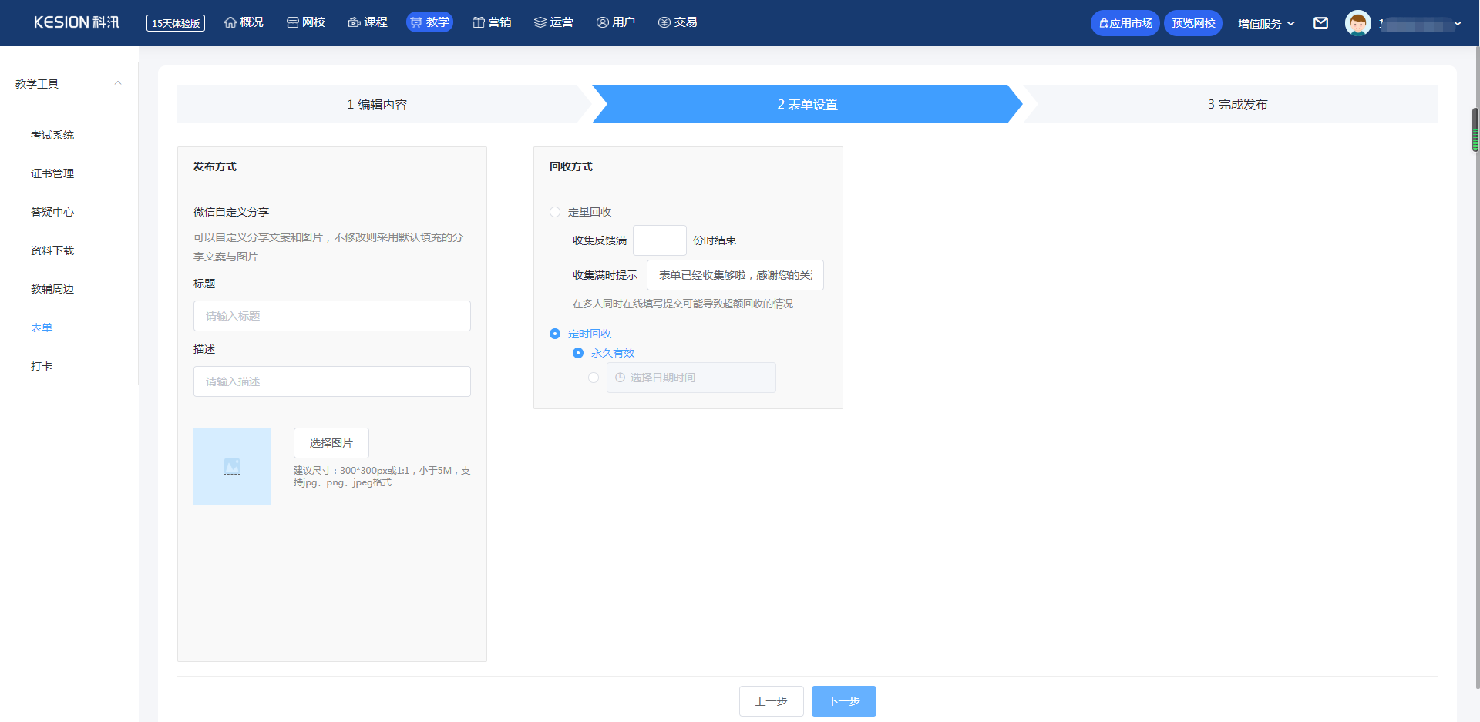The height and width of the screenshot is (722, 1480).
Task: Click the 概况 home icon
Action: click(x=230, y=22)
